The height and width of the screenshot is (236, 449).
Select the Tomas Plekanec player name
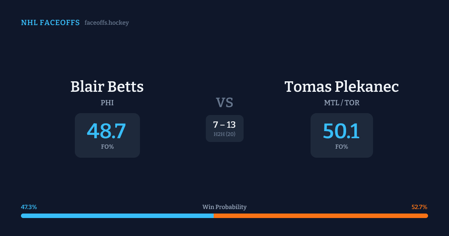coord(342,87)
